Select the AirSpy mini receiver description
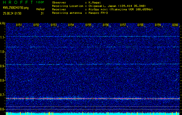Image resolution: width=182 pixels, height=115 pixels. (120, 9)
